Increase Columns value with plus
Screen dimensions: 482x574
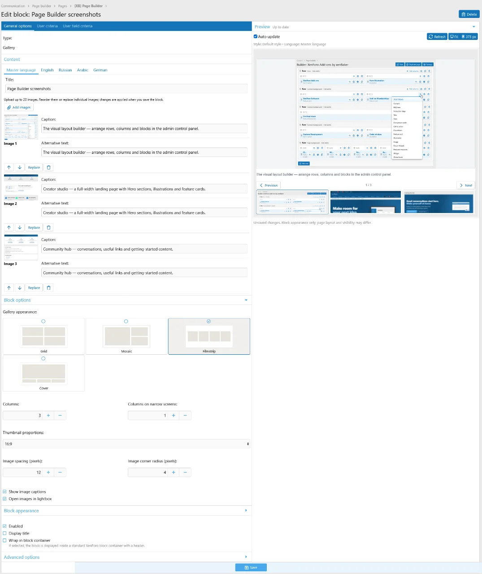[48, 415]
